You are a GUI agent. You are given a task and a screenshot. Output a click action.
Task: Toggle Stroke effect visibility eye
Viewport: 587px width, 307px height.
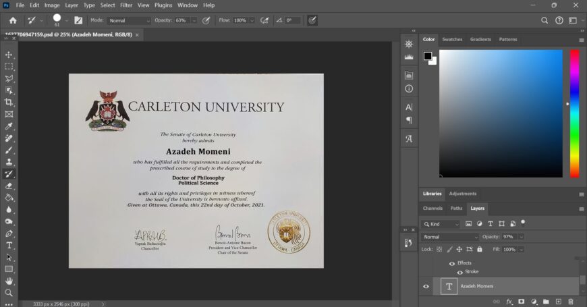tap(459, 272)
